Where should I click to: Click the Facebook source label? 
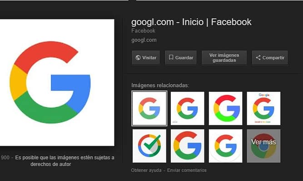tap(143, 31)
